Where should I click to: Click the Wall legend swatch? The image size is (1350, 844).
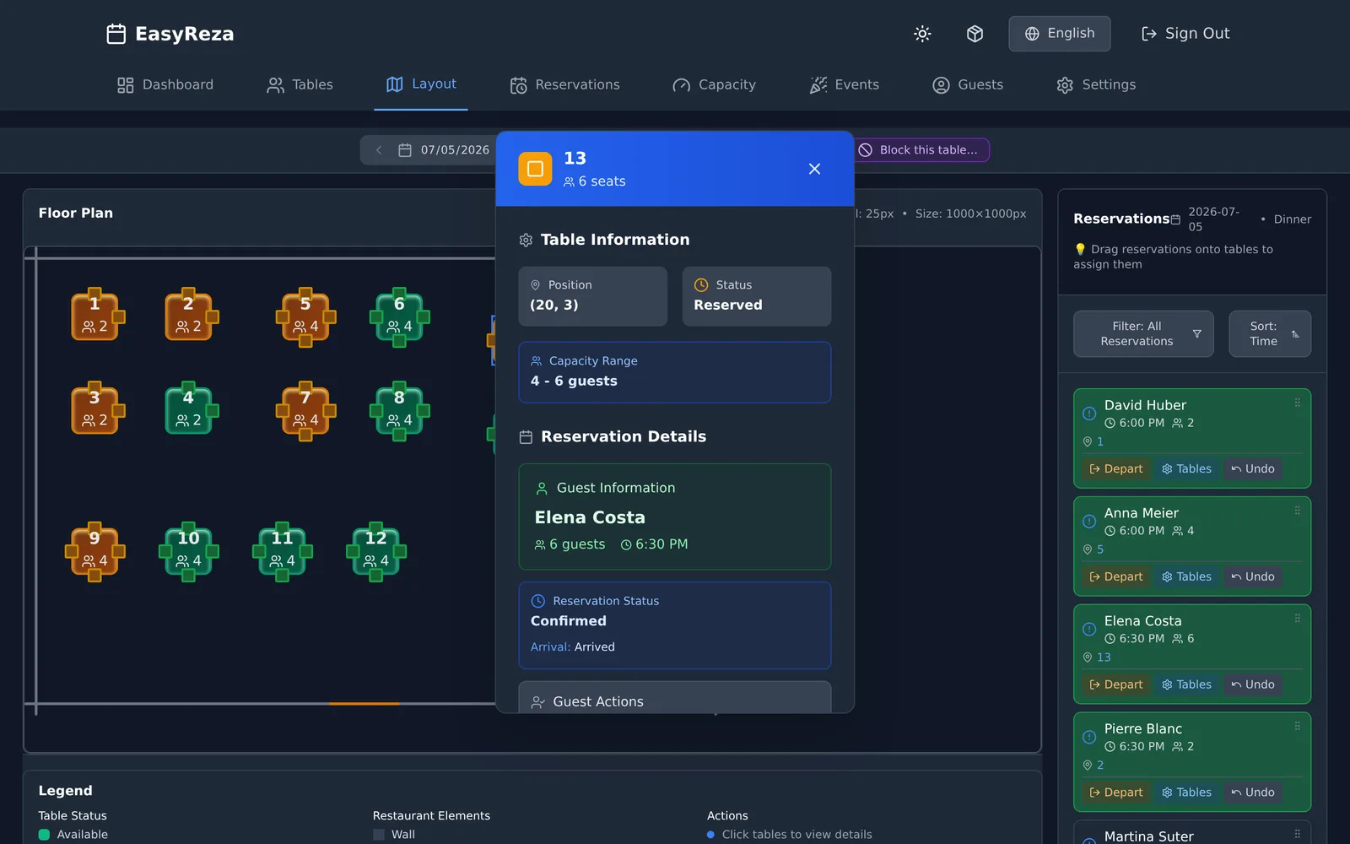click(x=379, y=835)
